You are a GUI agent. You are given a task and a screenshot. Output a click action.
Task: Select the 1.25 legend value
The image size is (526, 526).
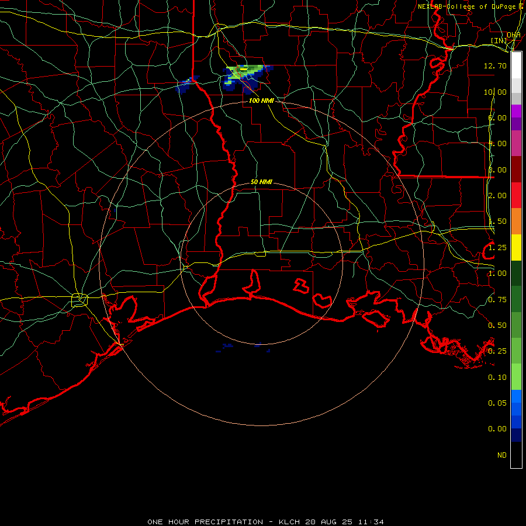497,248
